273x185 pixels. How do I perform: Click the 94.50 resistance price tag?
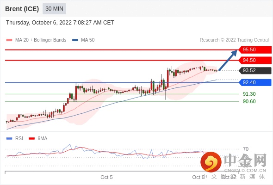[x=255, y=60]
